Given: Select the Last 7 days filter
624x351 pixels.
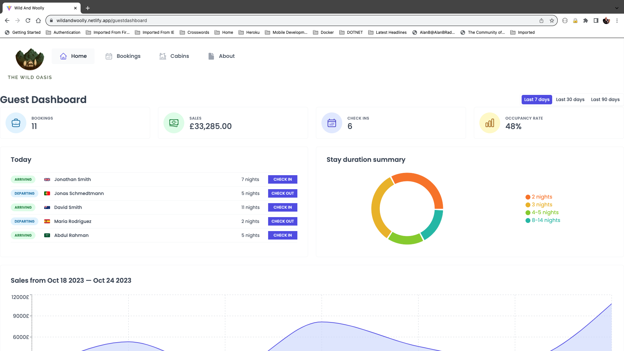Looking at the screenshot, I should [x=537, y=99].
